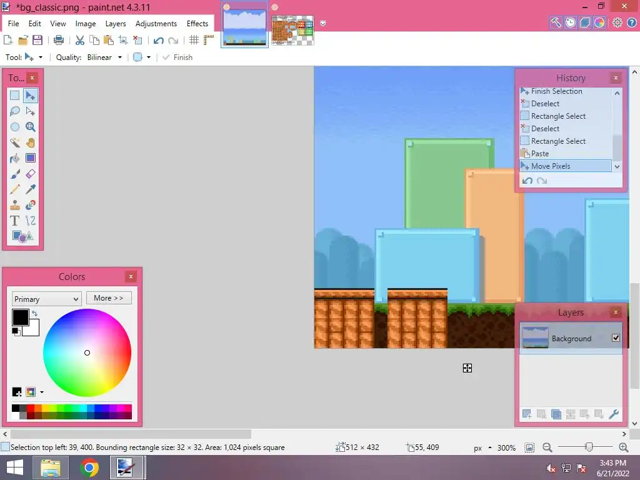Viewport: 640px width, 480px height.
Task: Open the Edit menu
Action: pyautogui.click(x=35, y=24)
